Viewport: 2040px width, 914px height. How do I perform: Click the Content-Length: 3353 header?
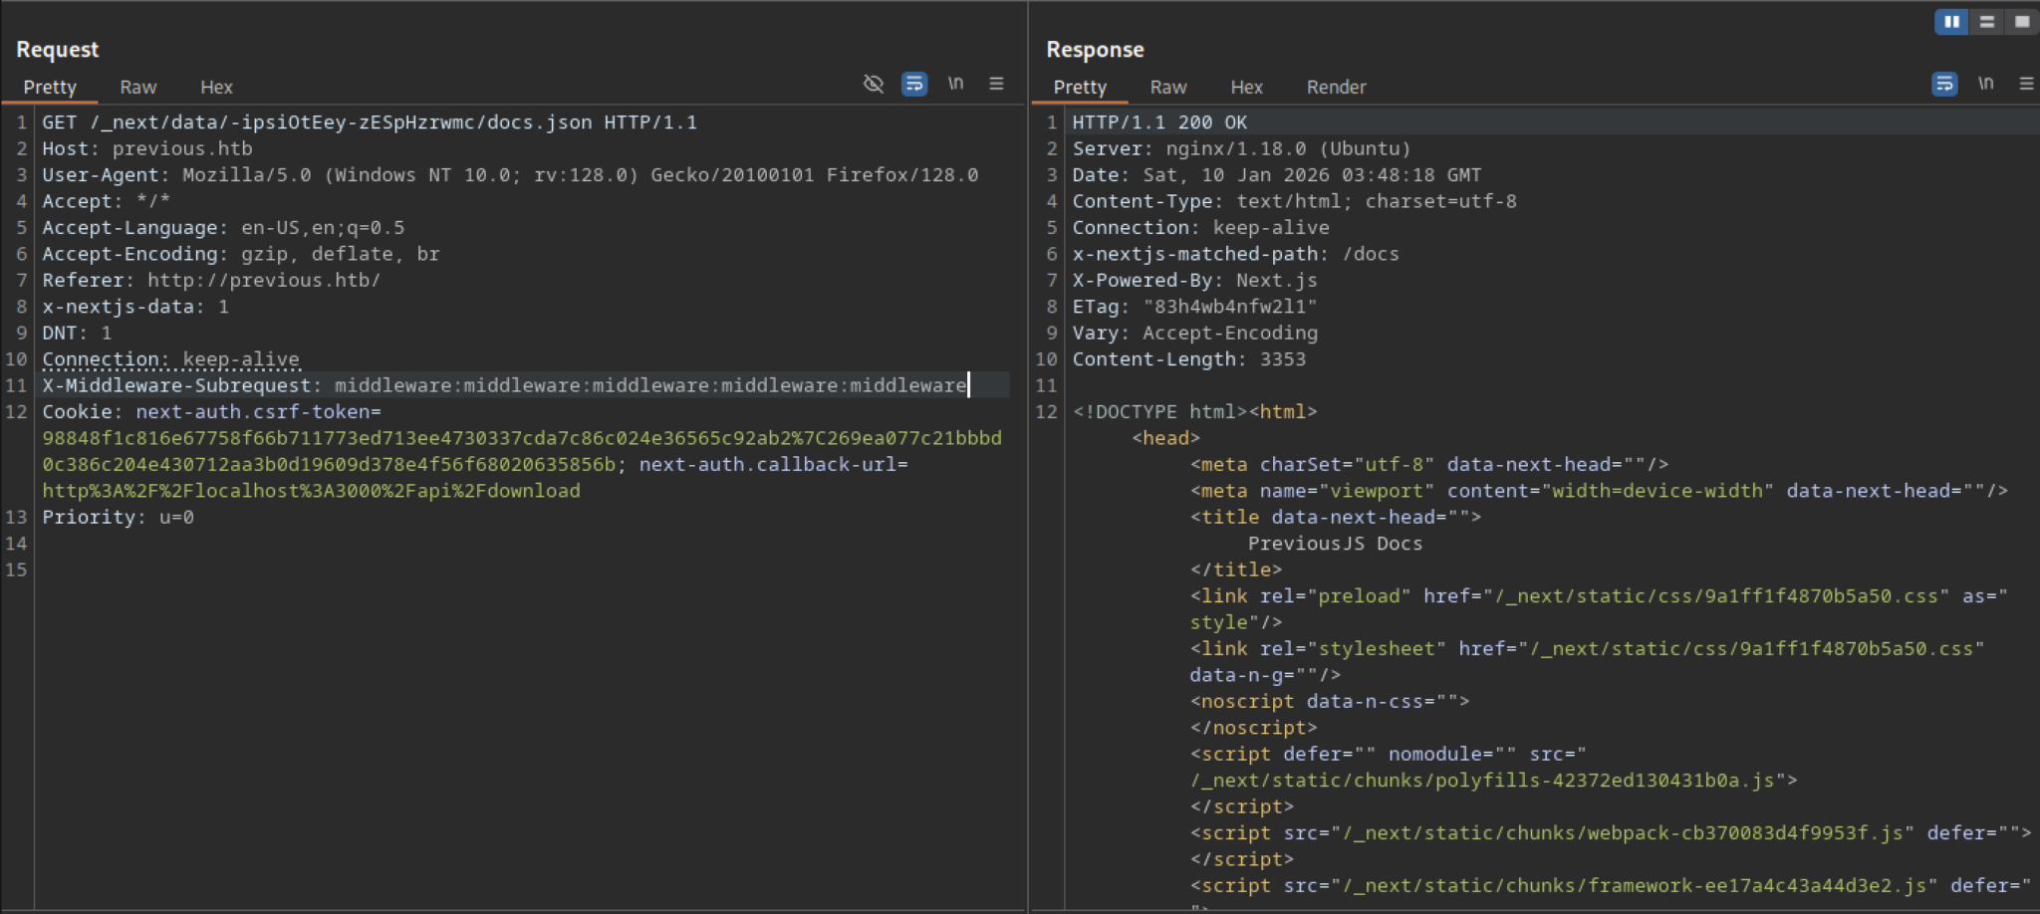[1188, 359]
